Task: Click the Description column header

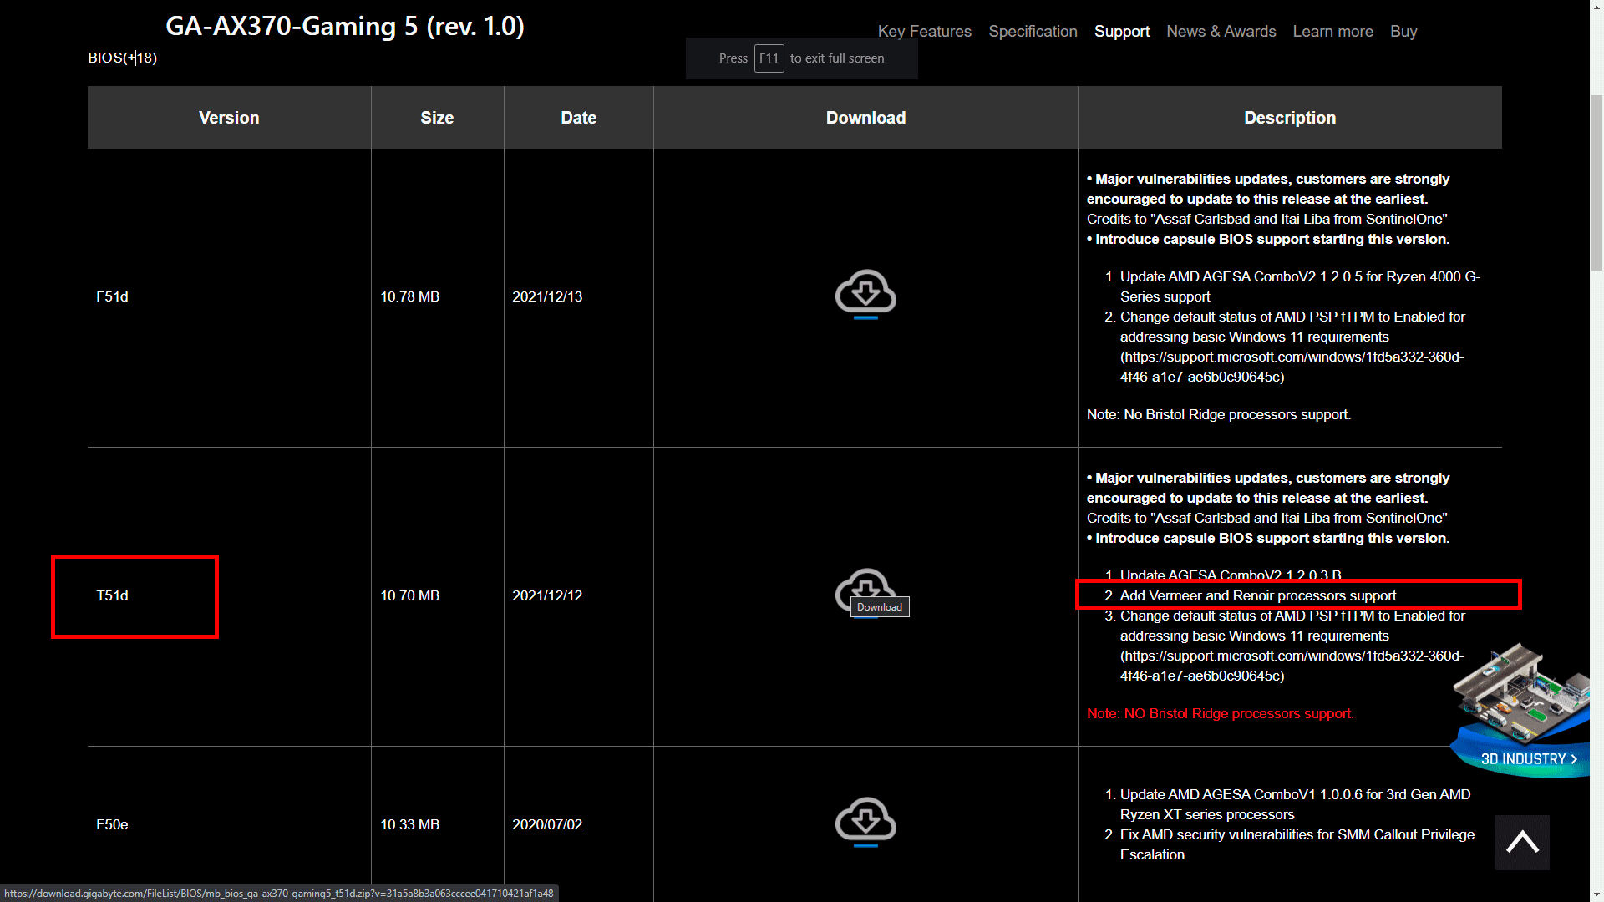Action: tap(1289, 118)
